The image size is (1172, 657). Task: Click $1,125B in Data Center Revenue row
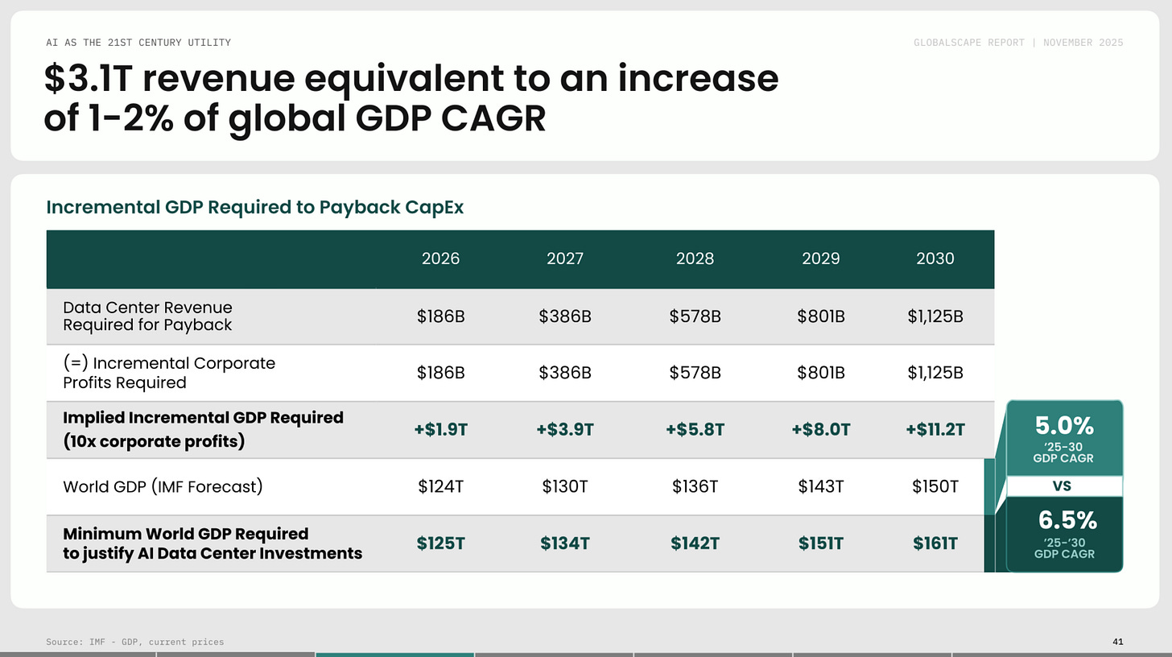tap(935, 316)
